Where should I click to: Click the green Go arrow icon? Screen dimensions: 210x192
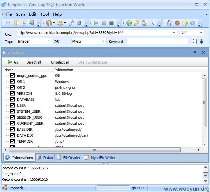pyautogui.click(x=10, y=62)
